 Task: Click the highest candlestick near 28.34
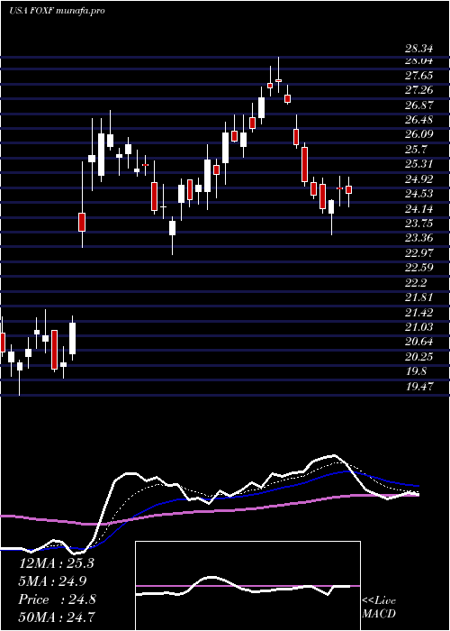pos(278,75)
